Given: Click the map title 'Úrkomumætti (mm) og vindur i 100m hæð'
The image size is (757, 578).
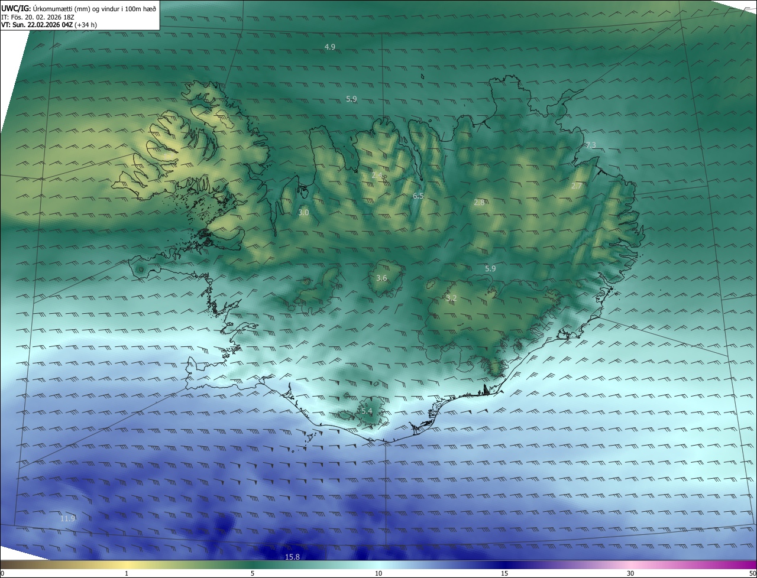Looking at the screenshot, I should point(95,8).
